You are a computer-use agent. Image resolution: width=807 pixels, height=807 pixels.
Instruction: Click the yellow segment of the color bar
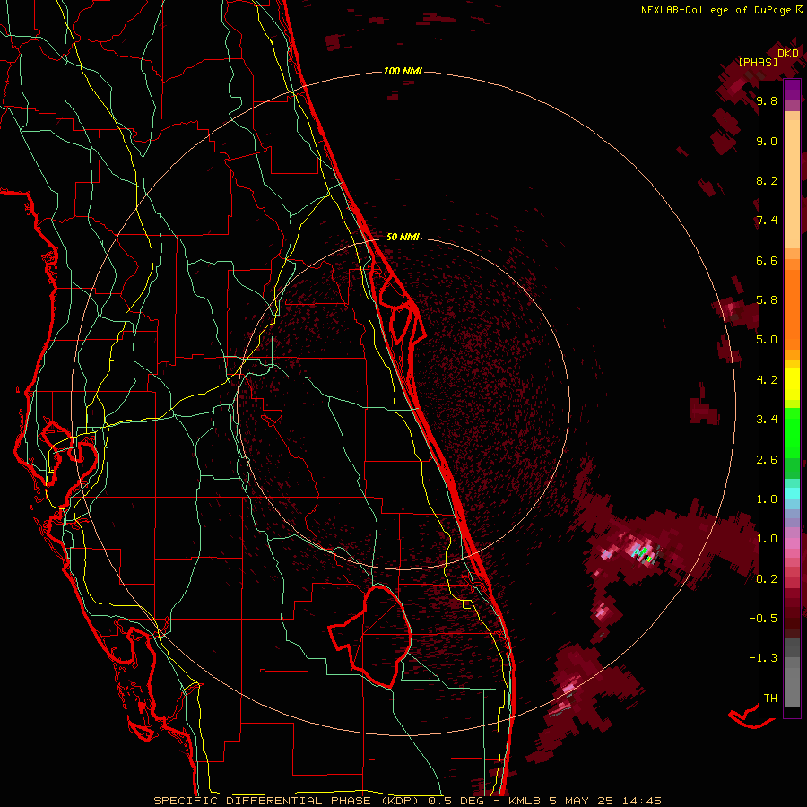(x=792, y=384)
